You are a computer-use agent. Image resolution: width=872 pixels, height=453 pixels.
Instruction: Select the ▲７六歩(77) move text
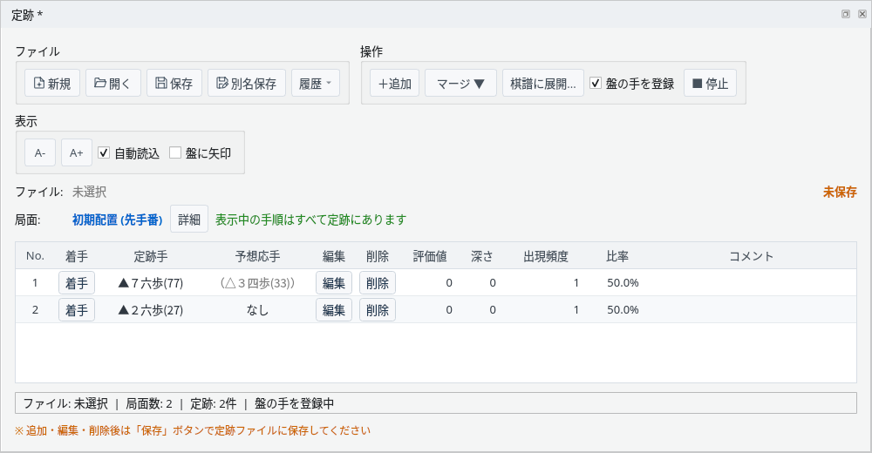[x=151, y=283]
